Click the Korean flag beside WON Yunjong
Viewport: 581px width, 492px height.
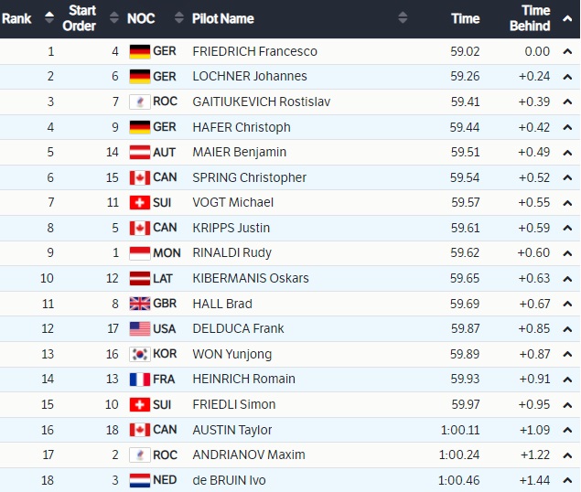[140, 354]
